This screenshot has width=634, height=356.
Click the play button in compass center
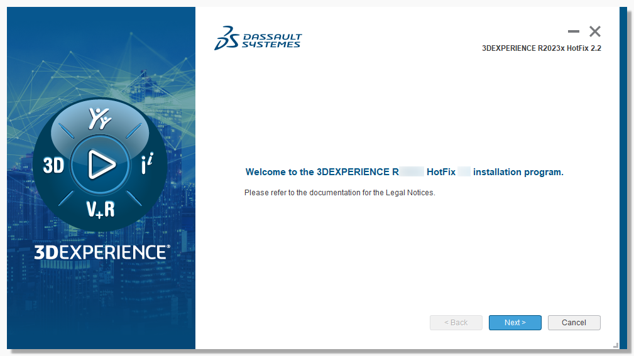coord(101,165)
